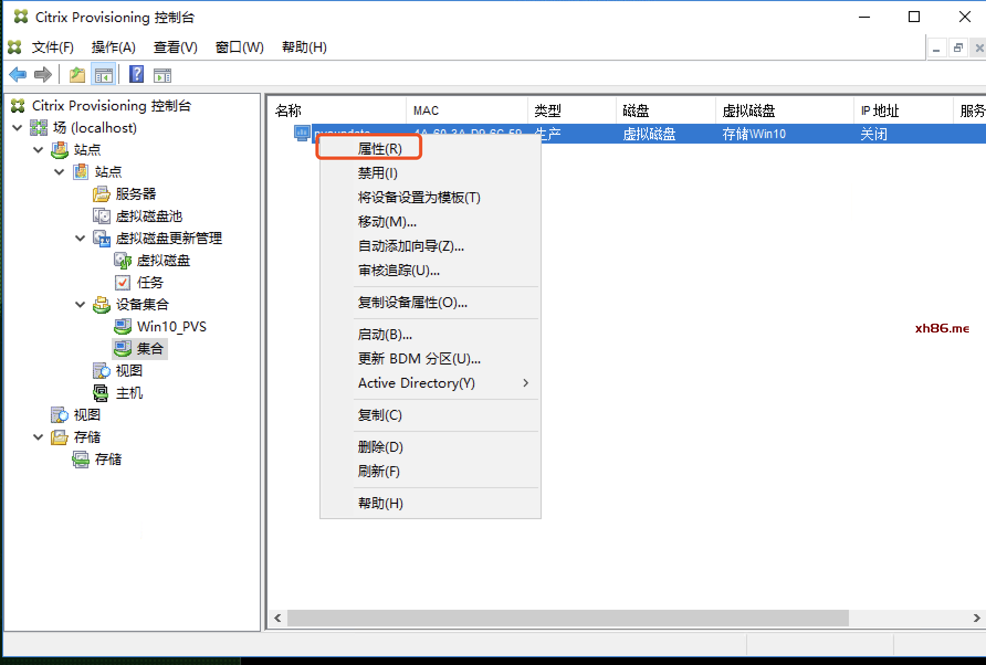This screenshot has height=665, width=986.
Task: Open the 操作(A) menu in menu bar
Action: click(113, 47)
